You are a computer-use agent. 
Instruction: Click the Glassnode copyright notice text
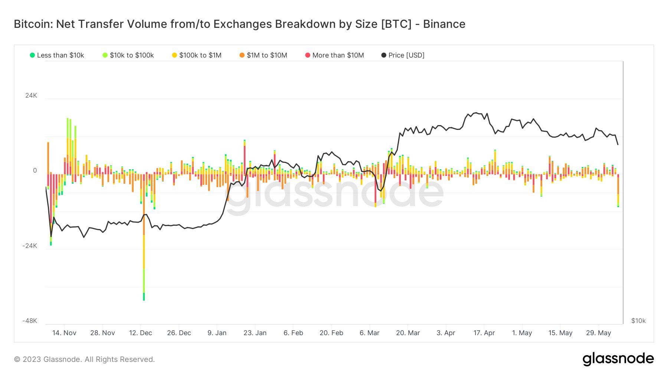tap(84, 359)
